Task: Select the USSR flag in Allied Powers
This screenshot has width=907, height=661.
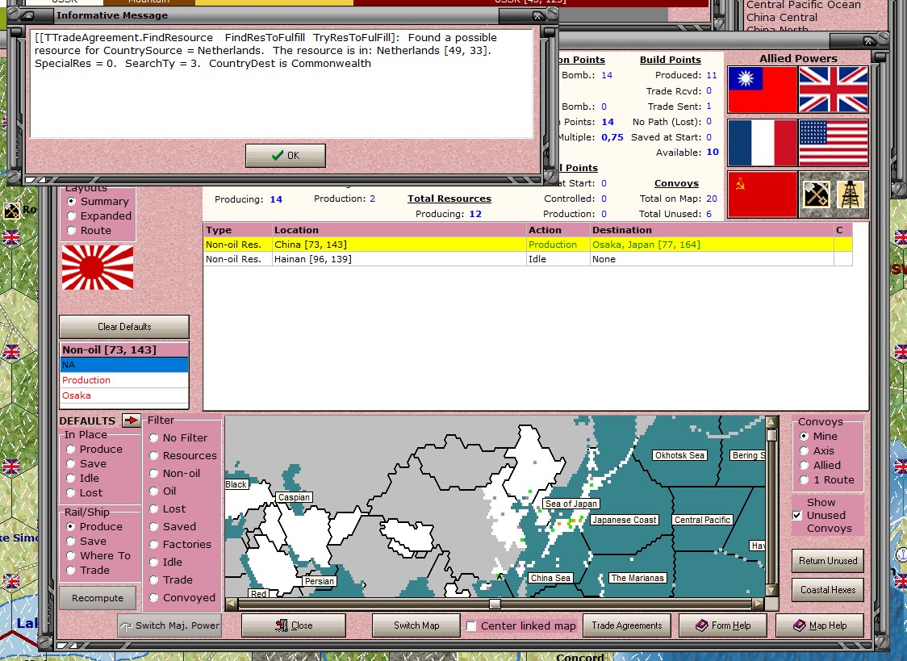Action: click(763, 195)
